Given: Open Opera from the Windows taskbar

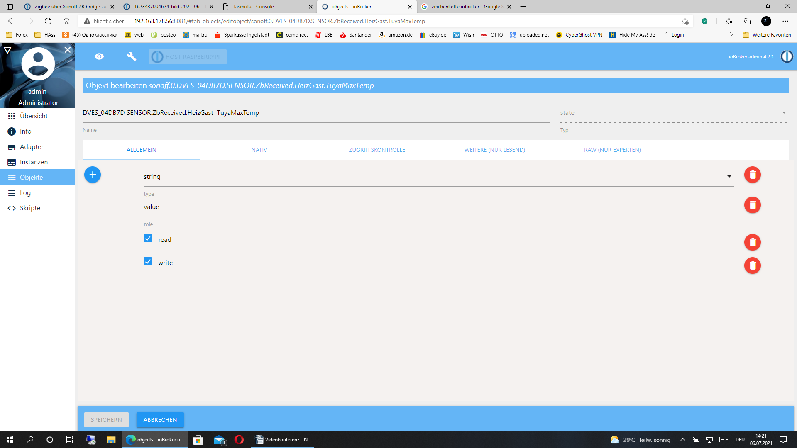Looking at the screenshot, I should click(x=239, y=440).
